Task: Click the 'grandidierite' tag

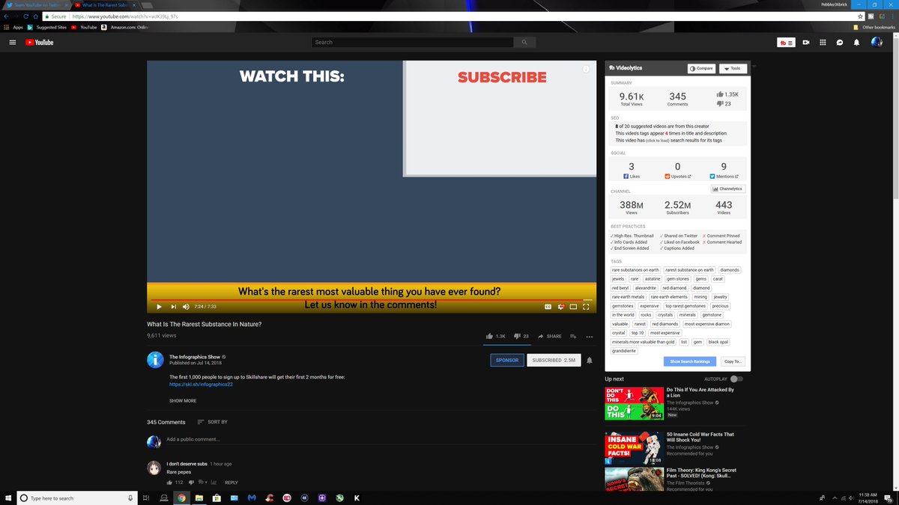Action: 624,351
